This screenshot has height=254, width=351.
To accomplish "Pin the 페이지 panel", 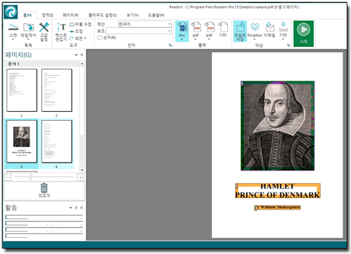I will pos(81,55).
